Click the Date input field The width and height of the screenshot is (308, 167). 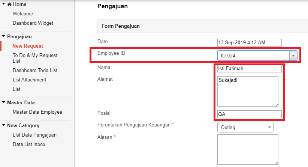[249, 42]
